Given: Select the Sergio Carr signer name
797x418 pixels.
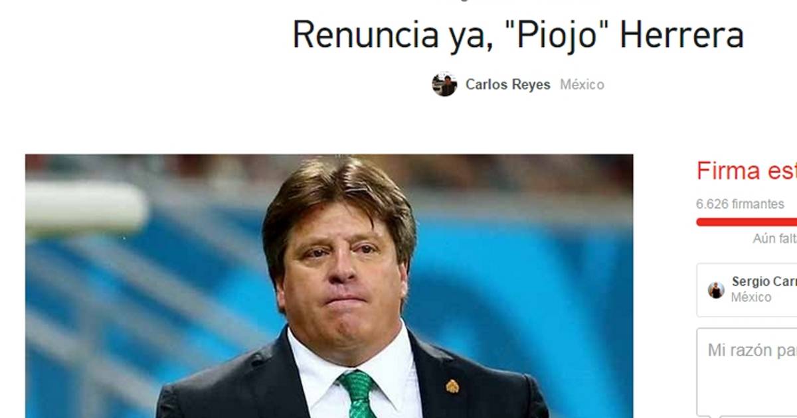Looking at the screenshot, I should [x=764, y=282].
